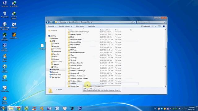Open the Organize menu

(52, 26)
